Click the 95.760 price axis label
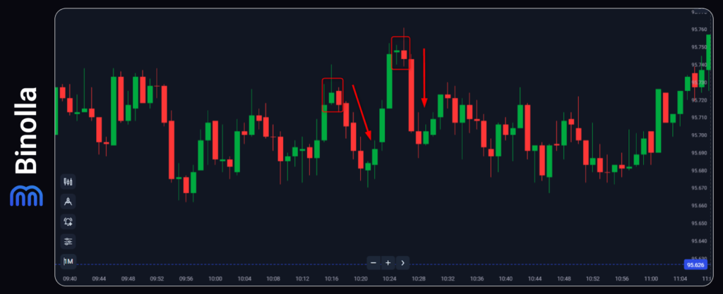 coord(699,30)
